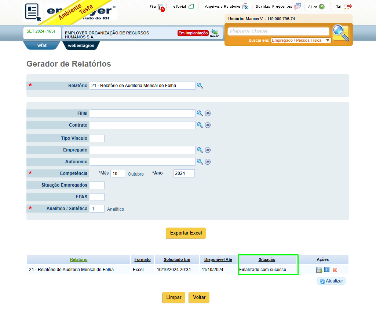This screenshot has width=376, height=311.
Task: Click the large search magnifier icon
Action: coord(341,33)
